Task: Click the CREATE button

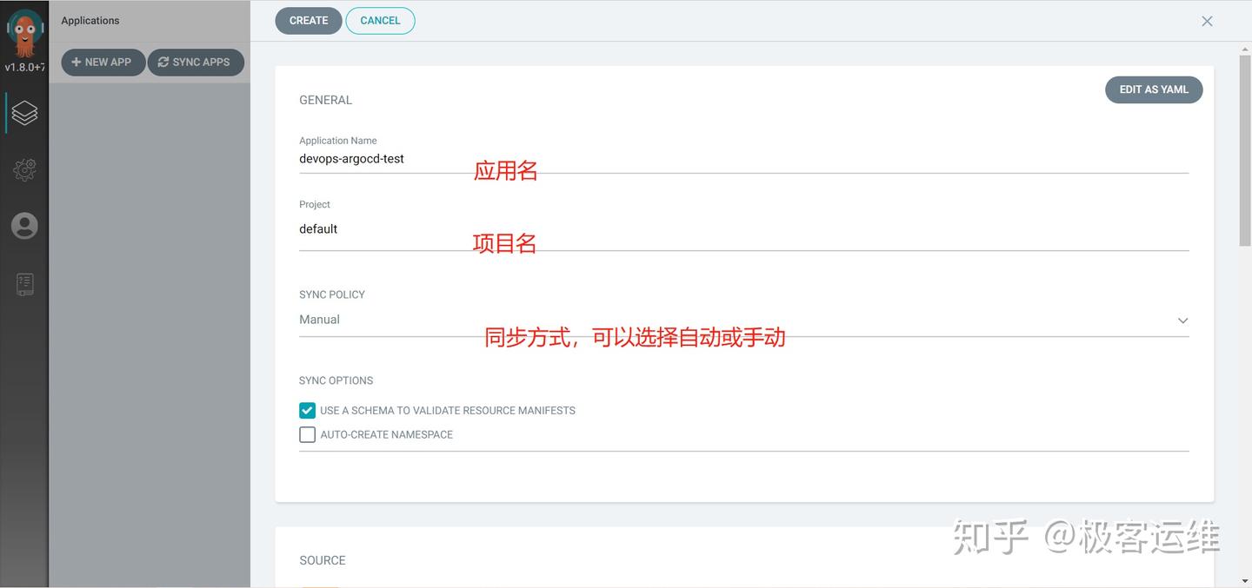Action: pyautogui.click(x=308, y=20)
